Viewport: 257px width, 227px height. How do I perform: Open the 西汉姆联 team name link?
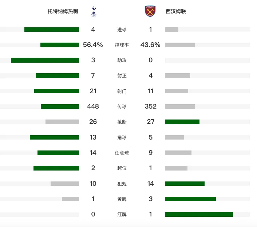(176, 11)
